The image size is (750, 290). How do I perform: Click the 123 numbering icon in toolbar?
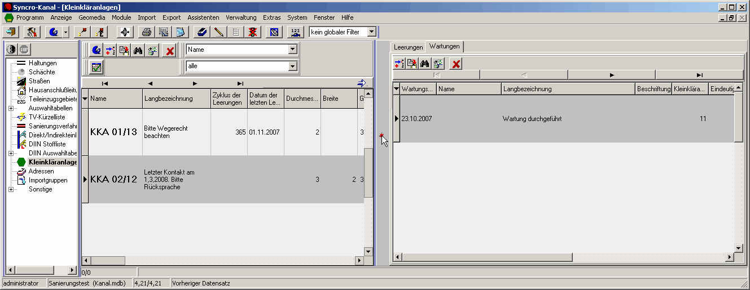(296, 32)
